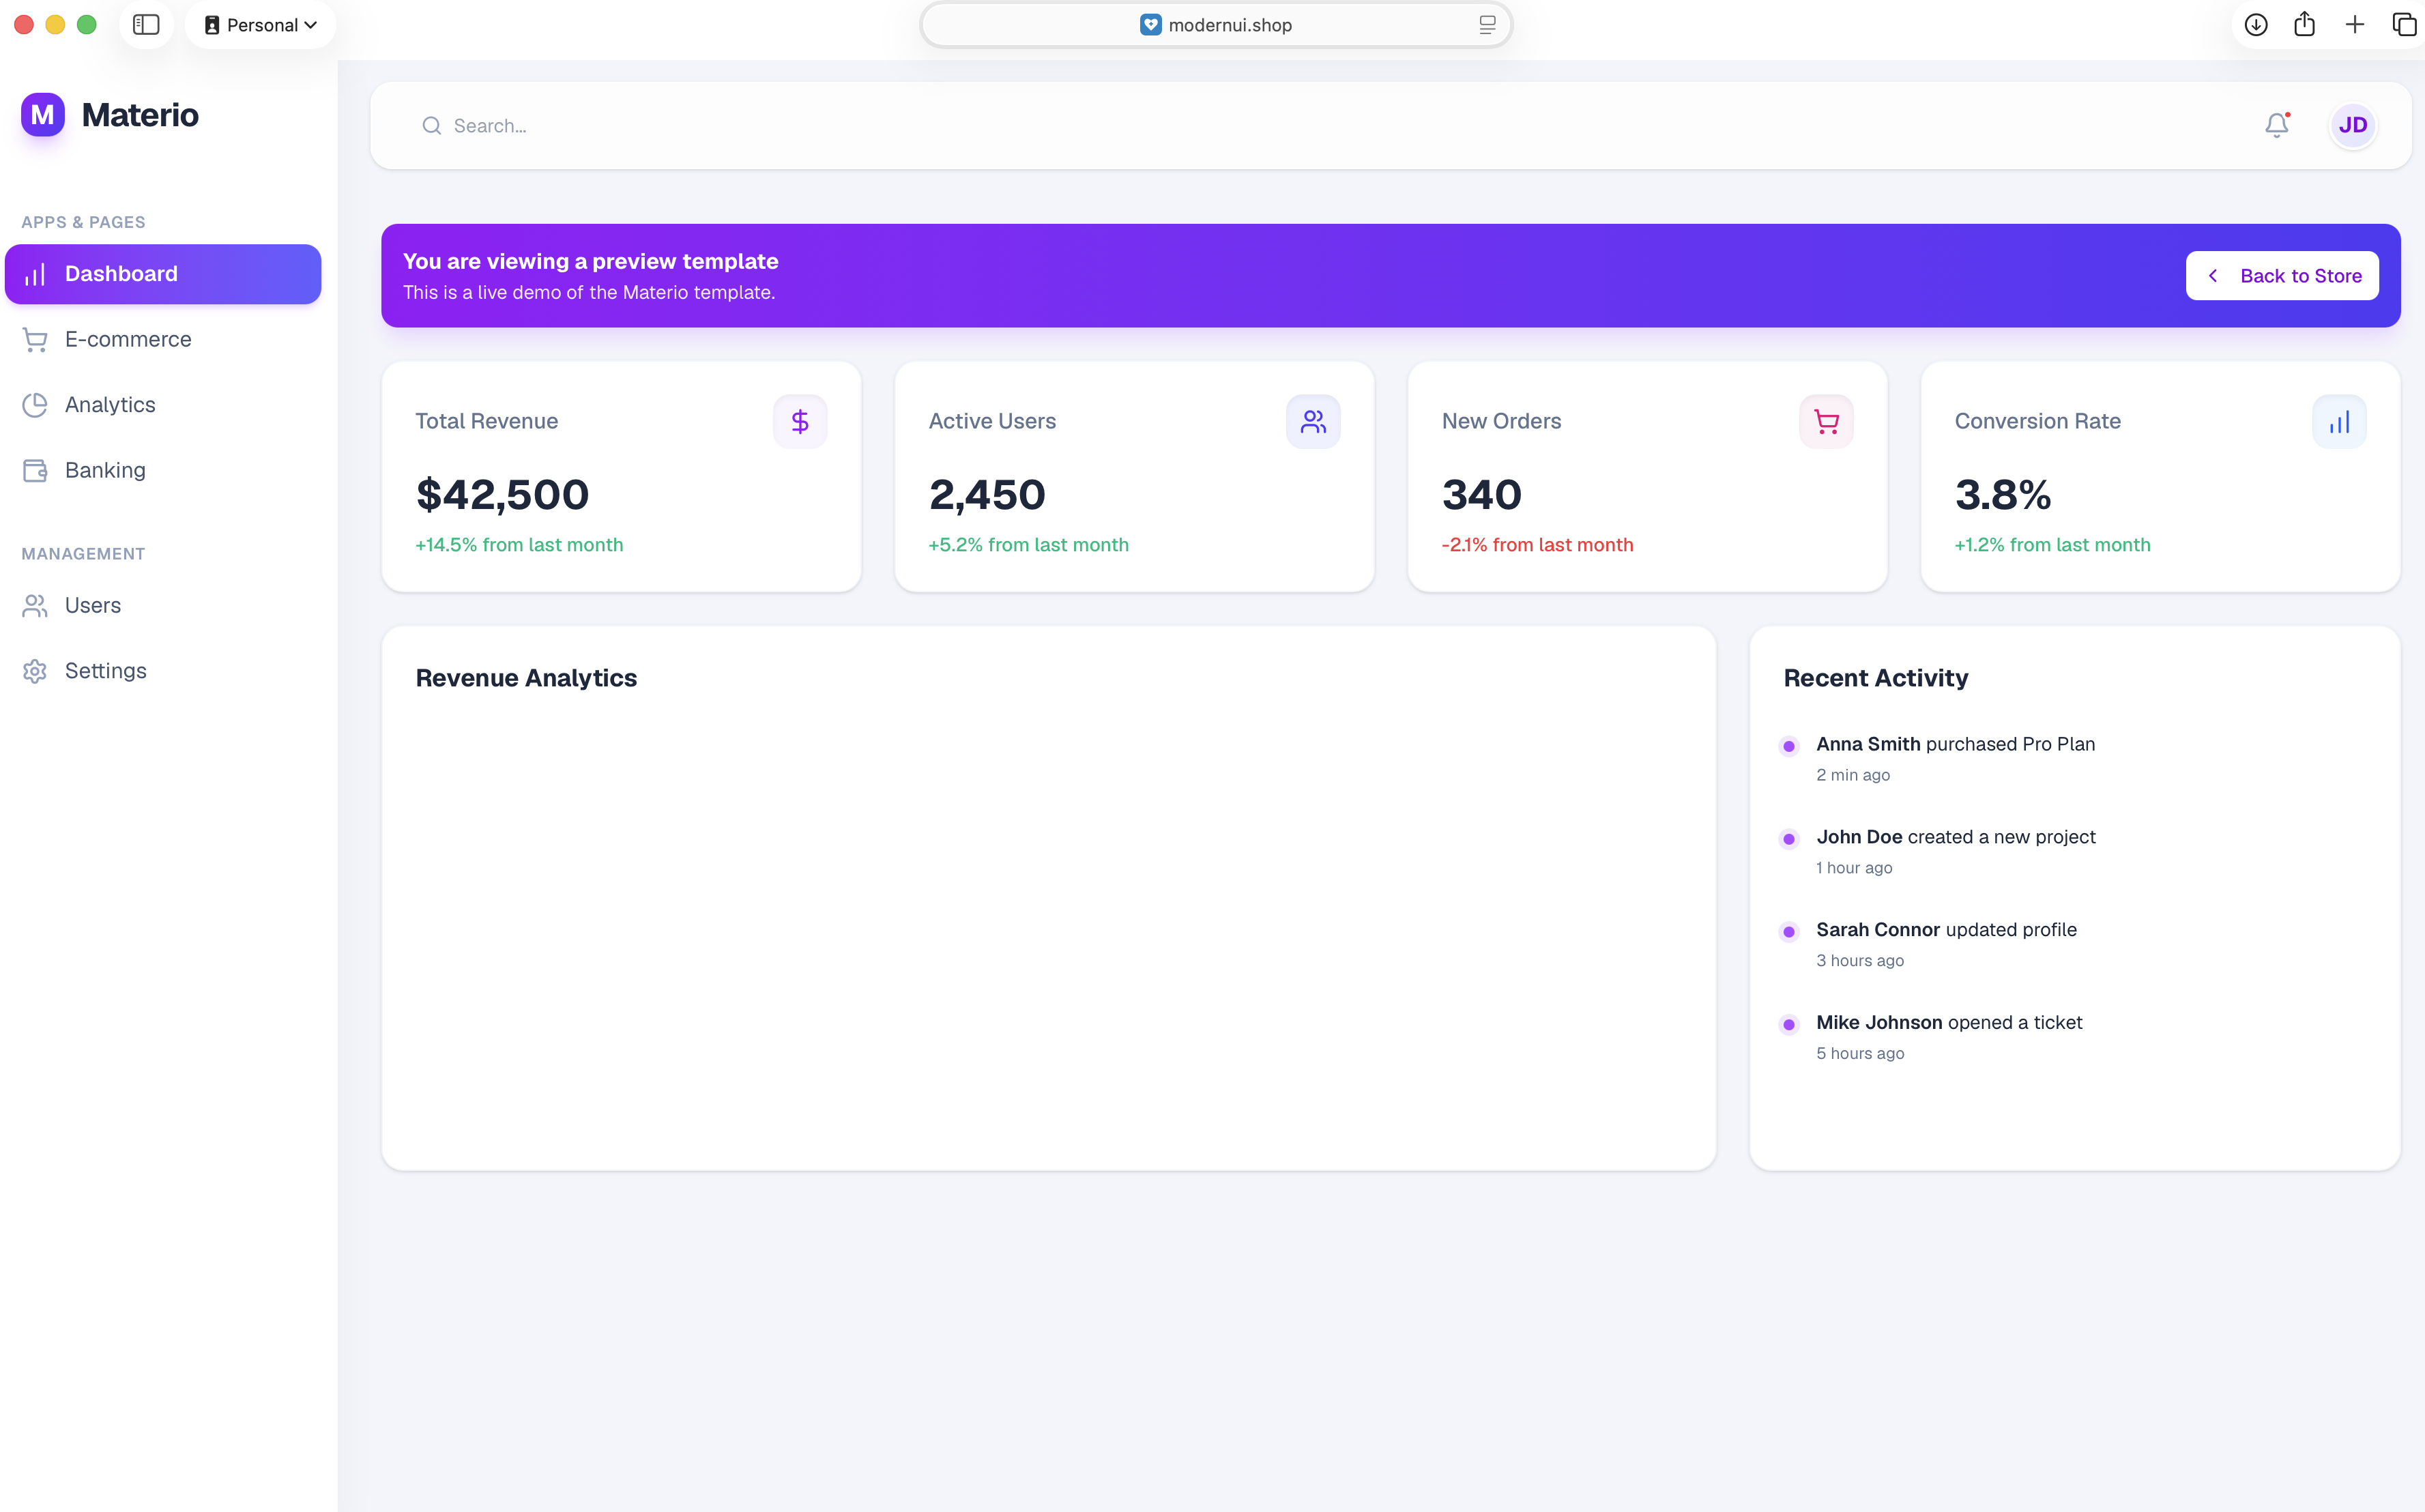Screen dimensions: 2425x1512
Task: Go to Dashboard menu item
Action: (163, 274)
